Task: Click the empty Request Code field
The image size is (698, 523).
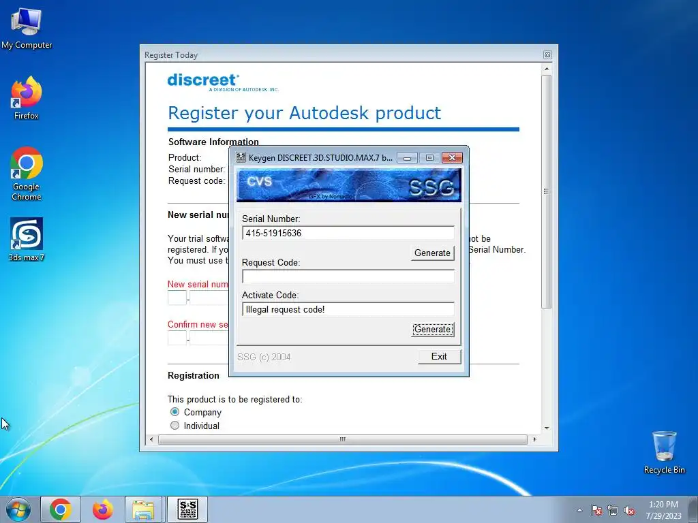Action: click(348, 276)
